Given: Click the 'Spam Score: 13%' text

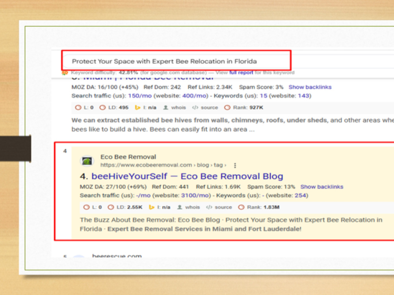Looking at the screenshot, I should (271, 186).
